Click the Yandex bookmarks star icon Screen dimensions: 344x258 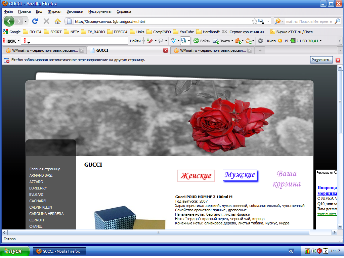click(248, 41)
